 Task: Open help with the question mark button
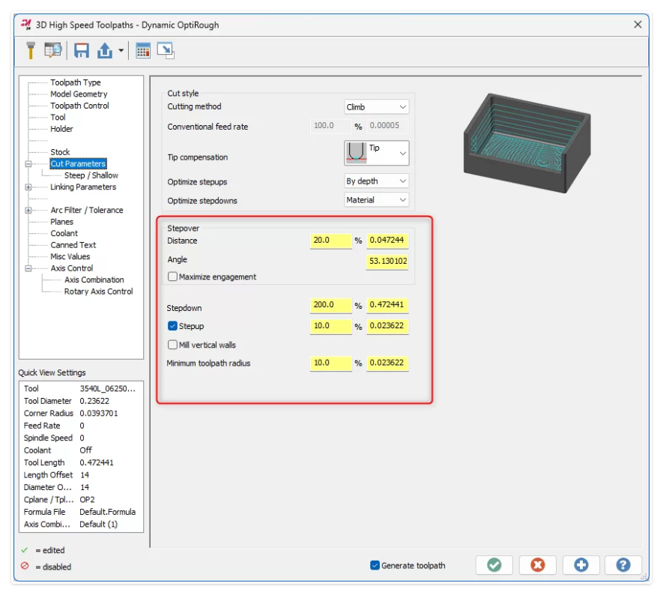[x=623, y=565]
